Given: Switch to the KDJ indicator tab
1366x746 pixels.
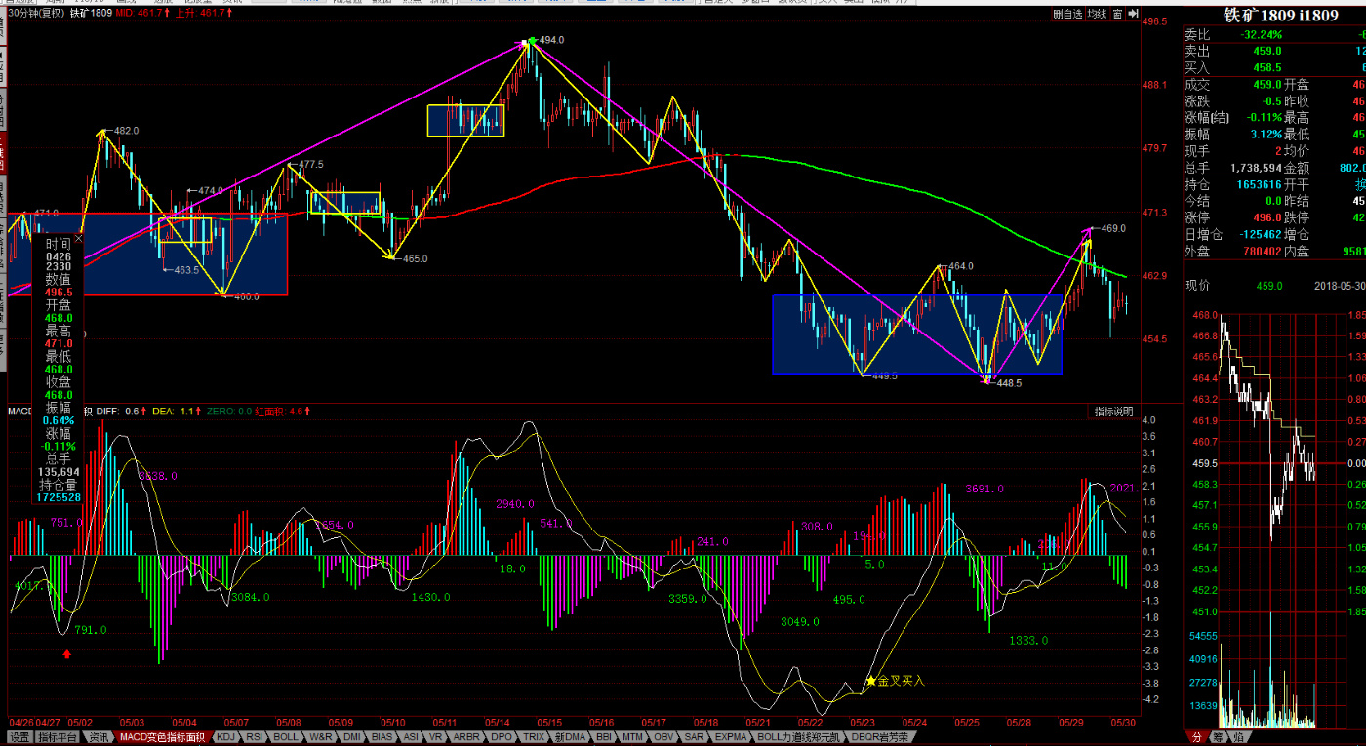Looking at the screenshot, I should (226, 737).
